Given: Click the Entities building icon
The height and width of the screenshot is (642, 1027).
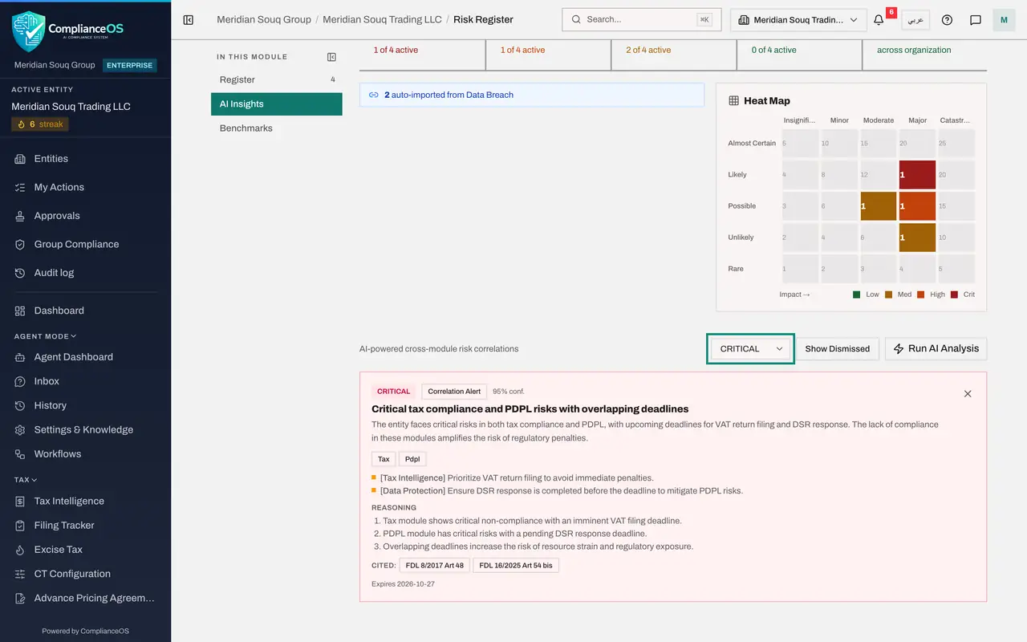Looking at the screenshot, I should (x=20, y=159).
